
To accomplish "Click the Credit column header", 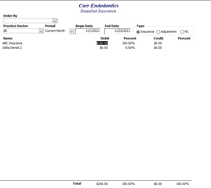I will (158, 38).
